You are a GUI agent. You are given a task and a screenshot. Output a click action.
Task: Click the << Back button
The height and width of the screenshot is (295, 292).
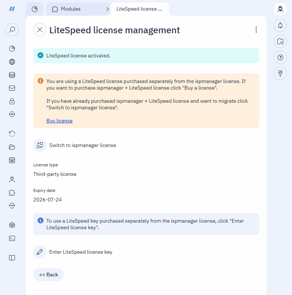tap(49, 275)
